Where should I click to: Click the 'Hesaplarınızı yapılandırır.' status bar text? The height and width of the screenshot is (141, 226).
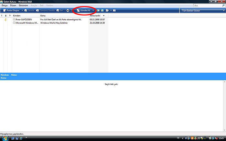[x=12, y=134]
